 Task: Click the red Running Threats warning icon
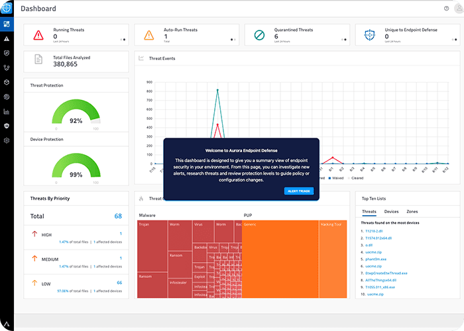click(x=38, y=35)
